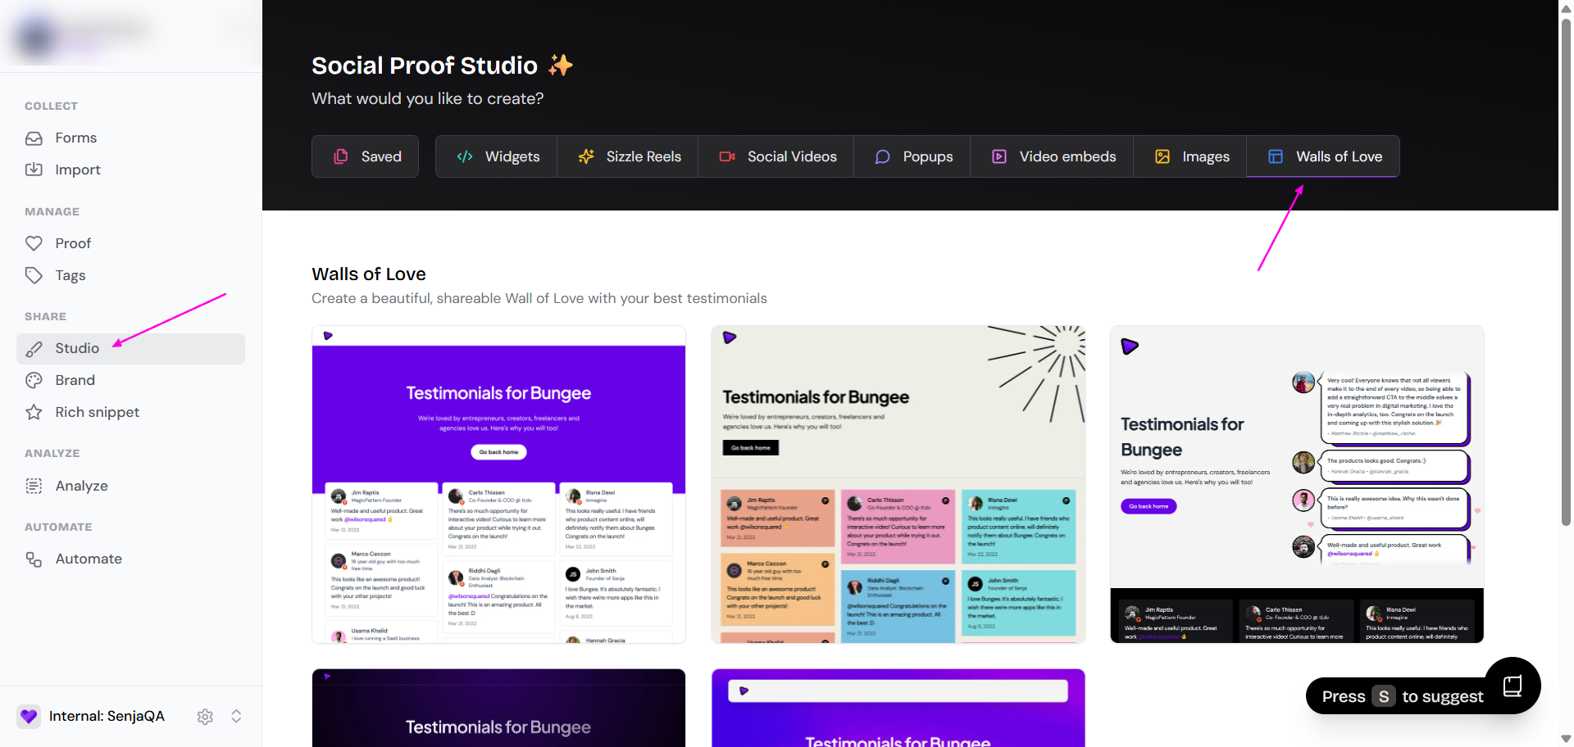The height and width of the screenshot is (747, 1574).
Task: Click the Brand palette icon
Action: point(34,380)
